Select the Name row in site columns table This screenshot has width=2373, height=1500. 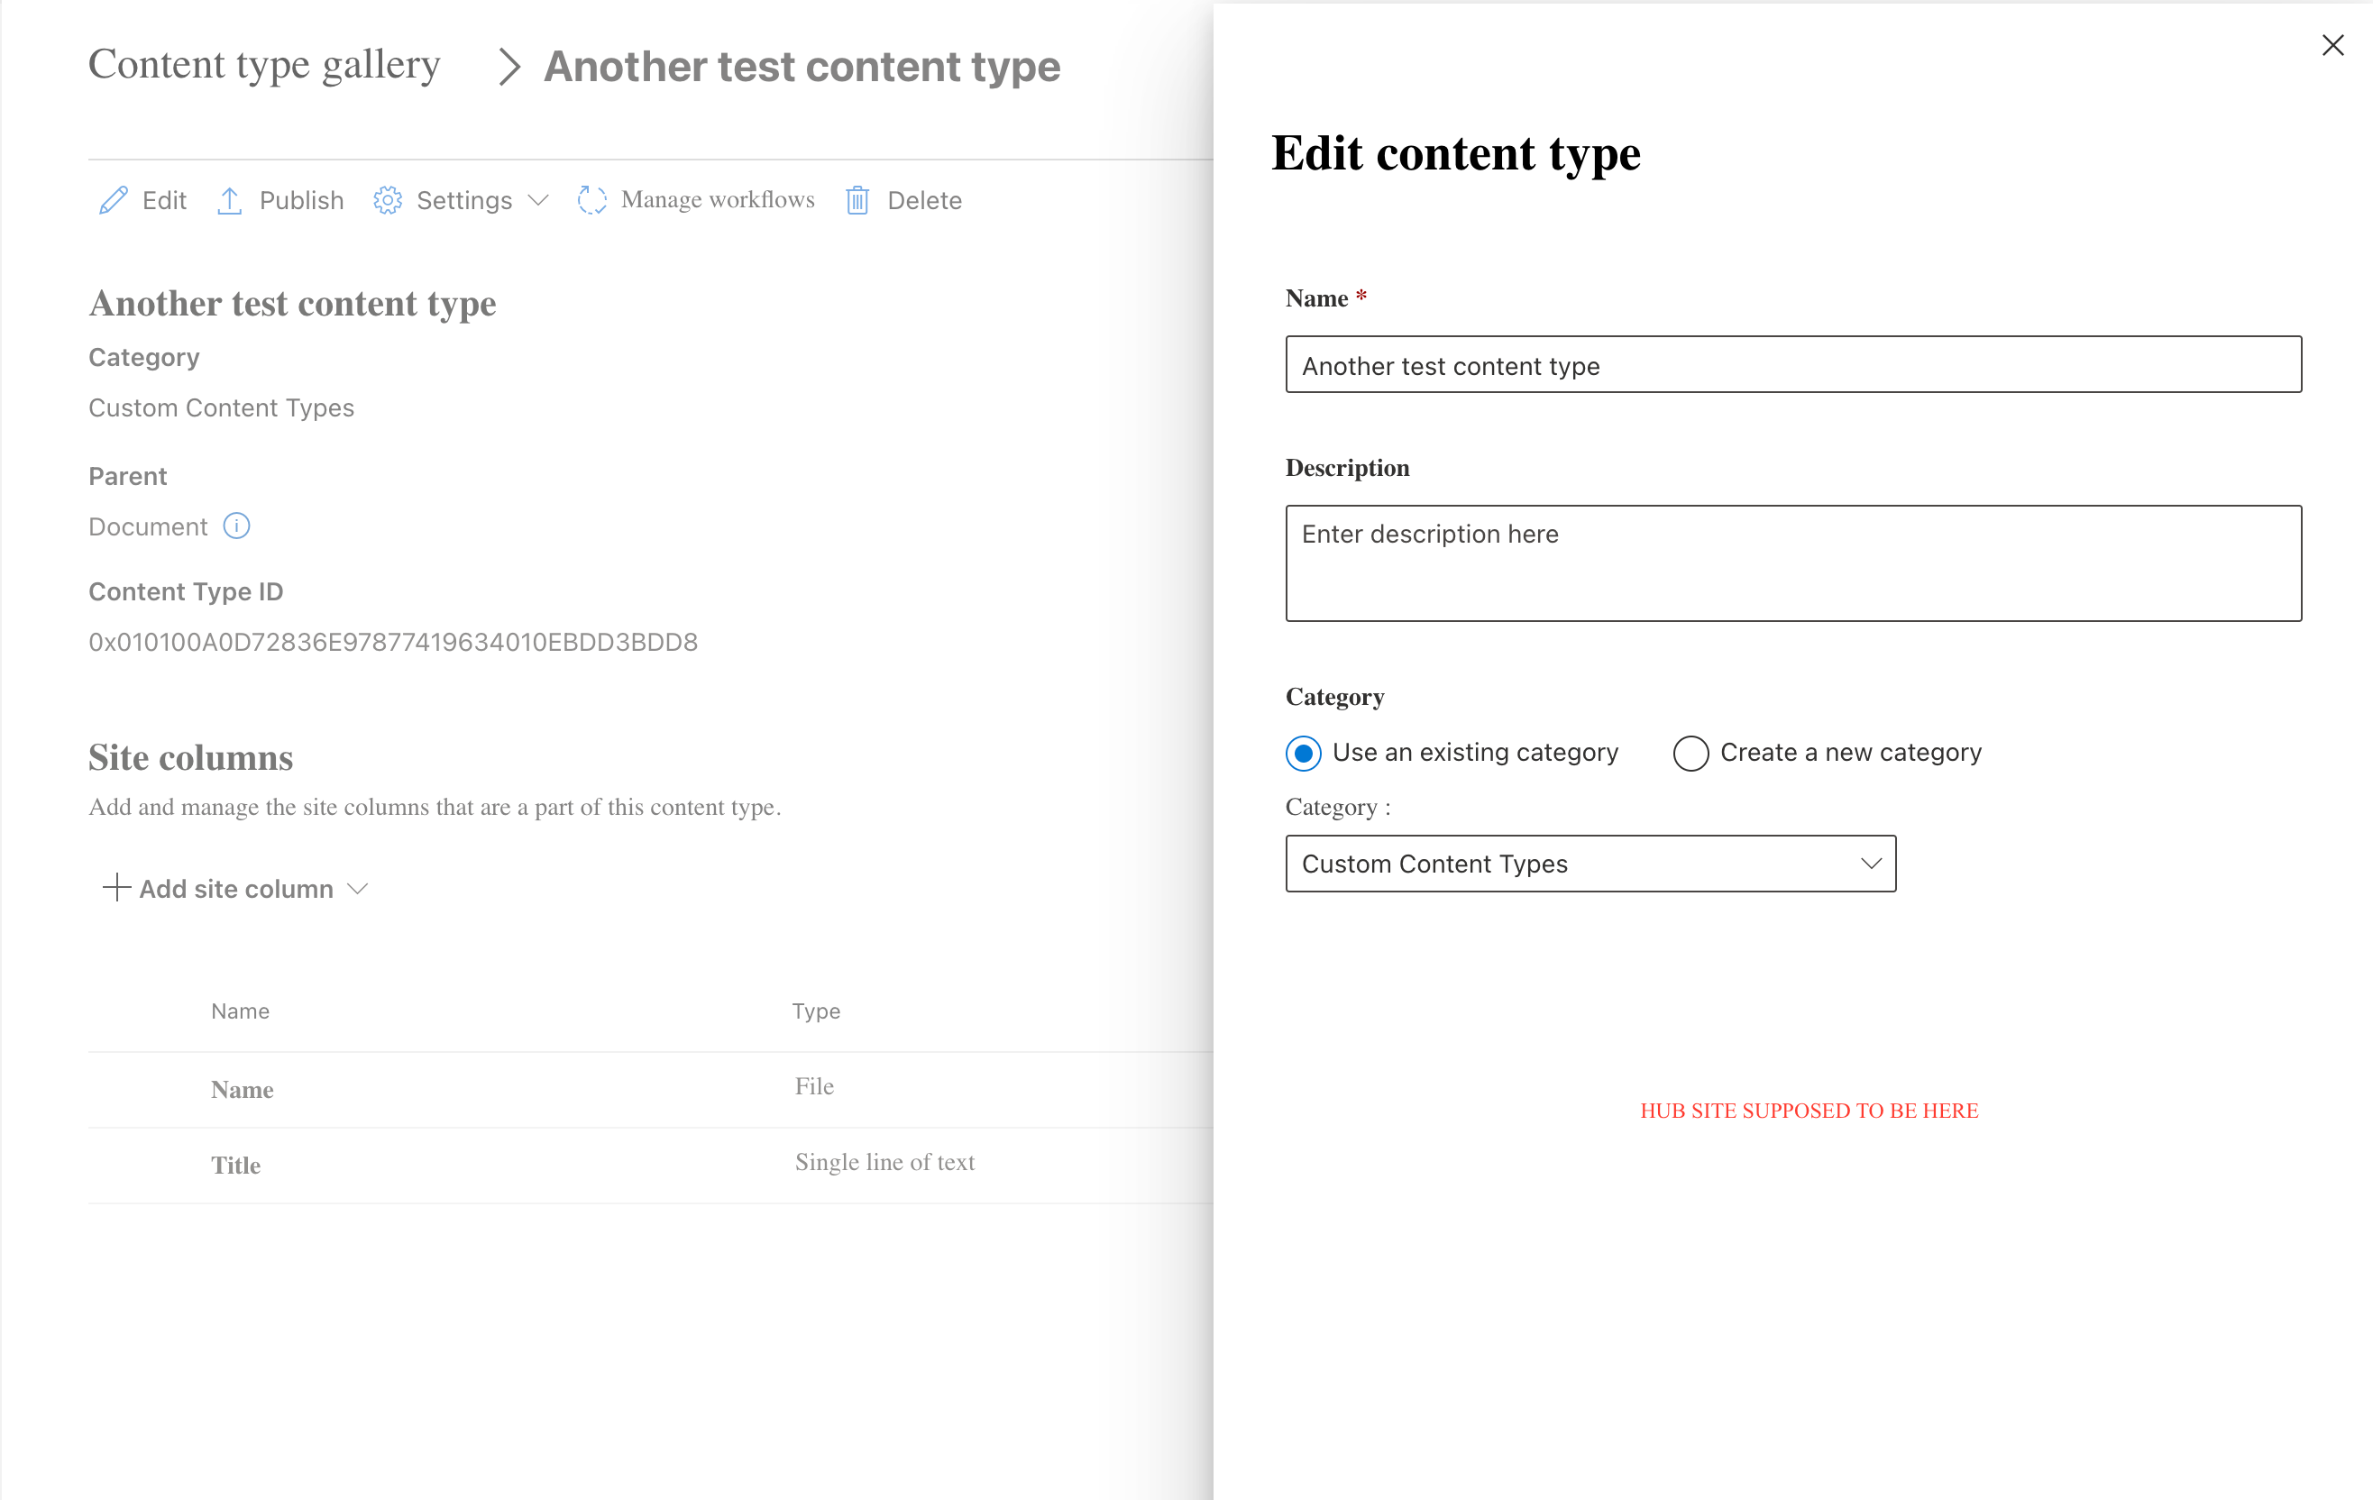pyautogui.click(x=242, y=1089)
